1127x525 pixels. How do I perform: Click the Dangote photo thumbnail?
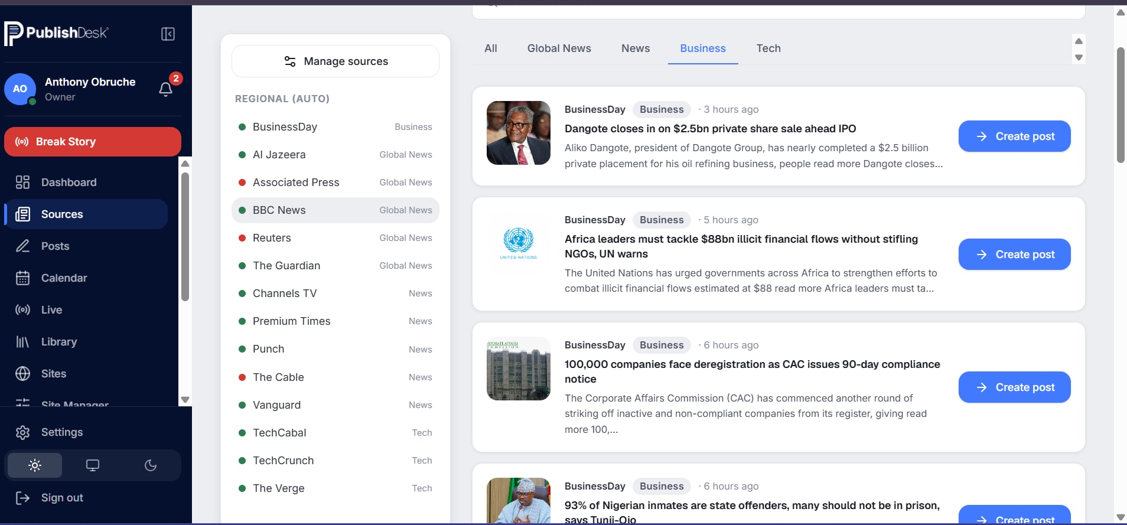coord(519,133)
